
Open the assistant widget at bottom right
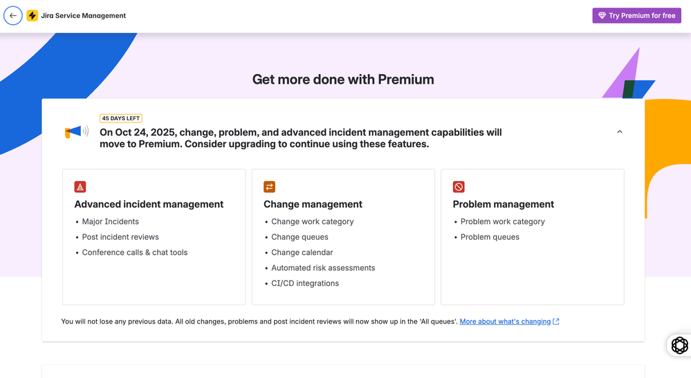679,345
